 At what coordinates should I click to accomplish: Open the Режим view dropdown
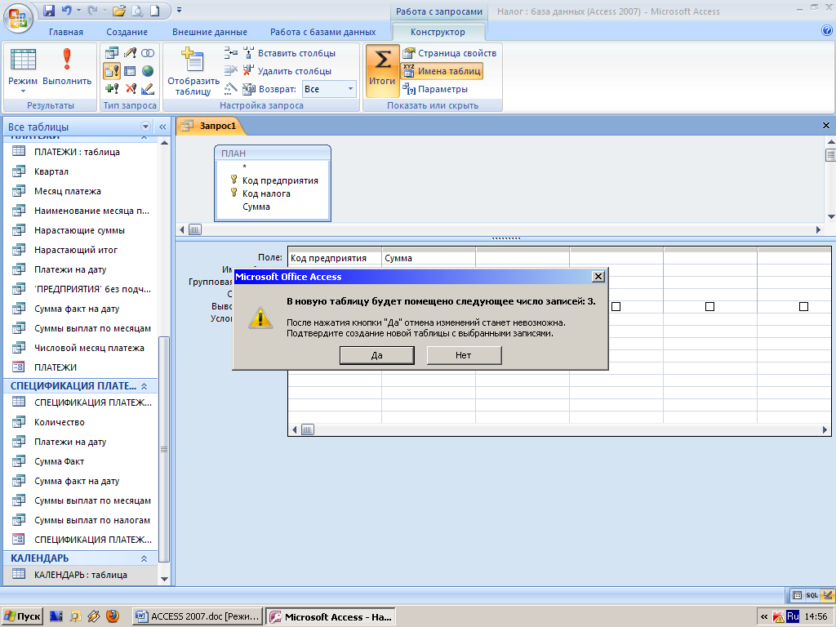(23, 91)
